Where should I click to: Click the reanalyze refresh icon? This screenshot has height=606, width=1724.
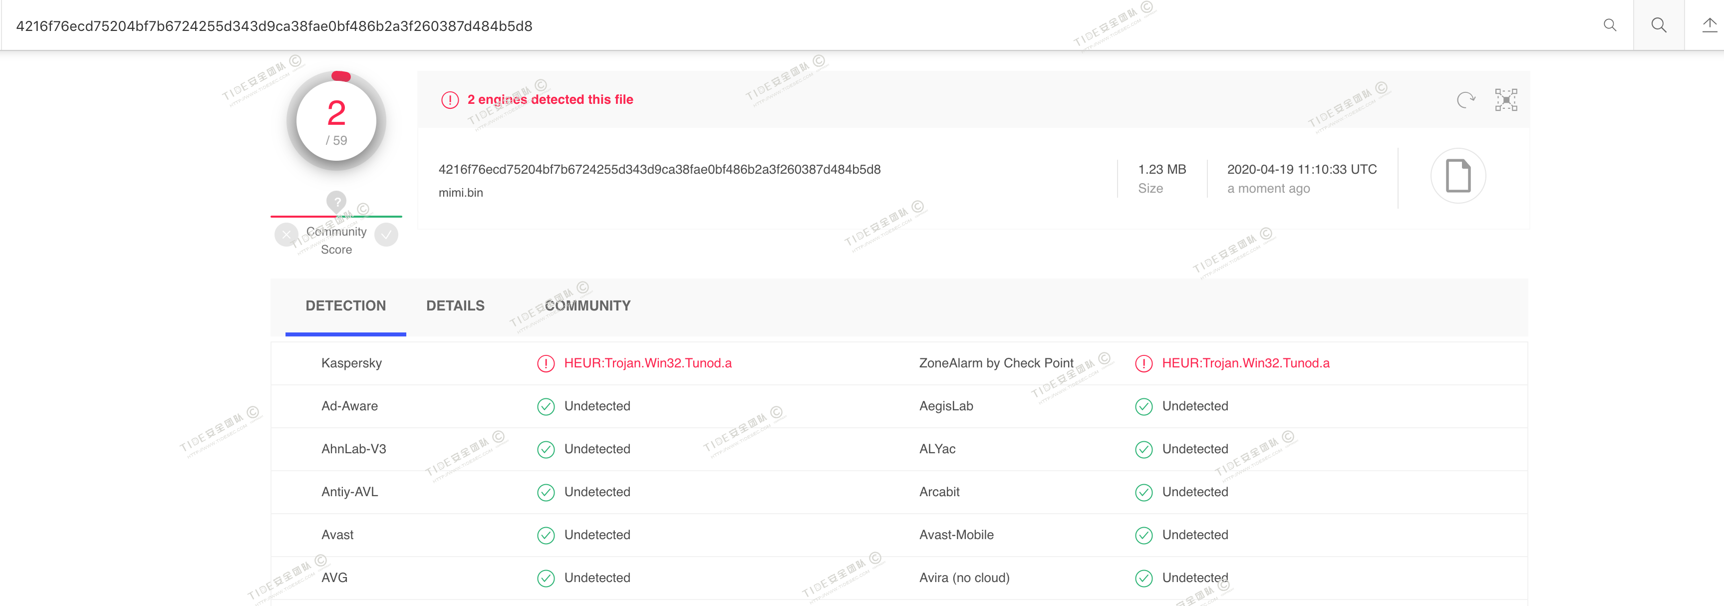coord(1465,100)
